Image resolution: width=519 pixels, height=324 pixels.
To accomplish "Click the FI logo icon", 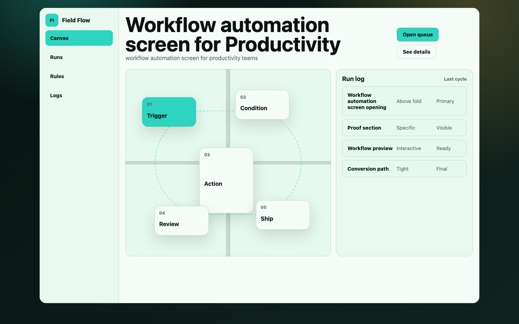I will coord(52,20).
